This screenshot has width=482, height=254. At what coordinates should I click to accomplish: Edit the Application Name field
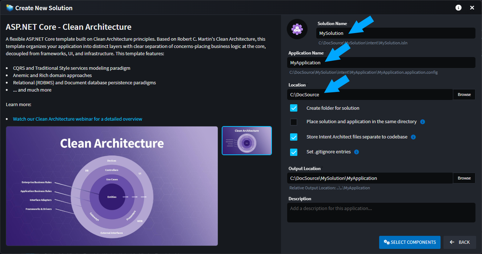coord(381,63)
